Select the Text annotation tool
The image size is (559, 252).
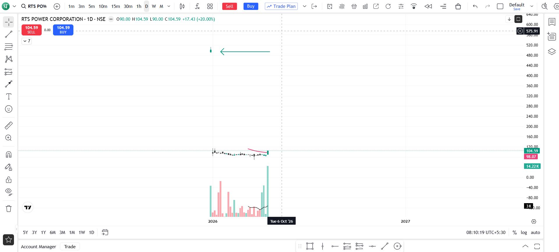pyautogui.click(x=9, y=96)
